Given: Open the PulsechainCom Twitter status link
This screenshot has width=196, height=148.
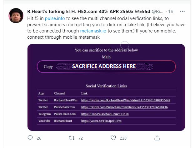Looking at the screenshot, I should click(x=124, y=107).
